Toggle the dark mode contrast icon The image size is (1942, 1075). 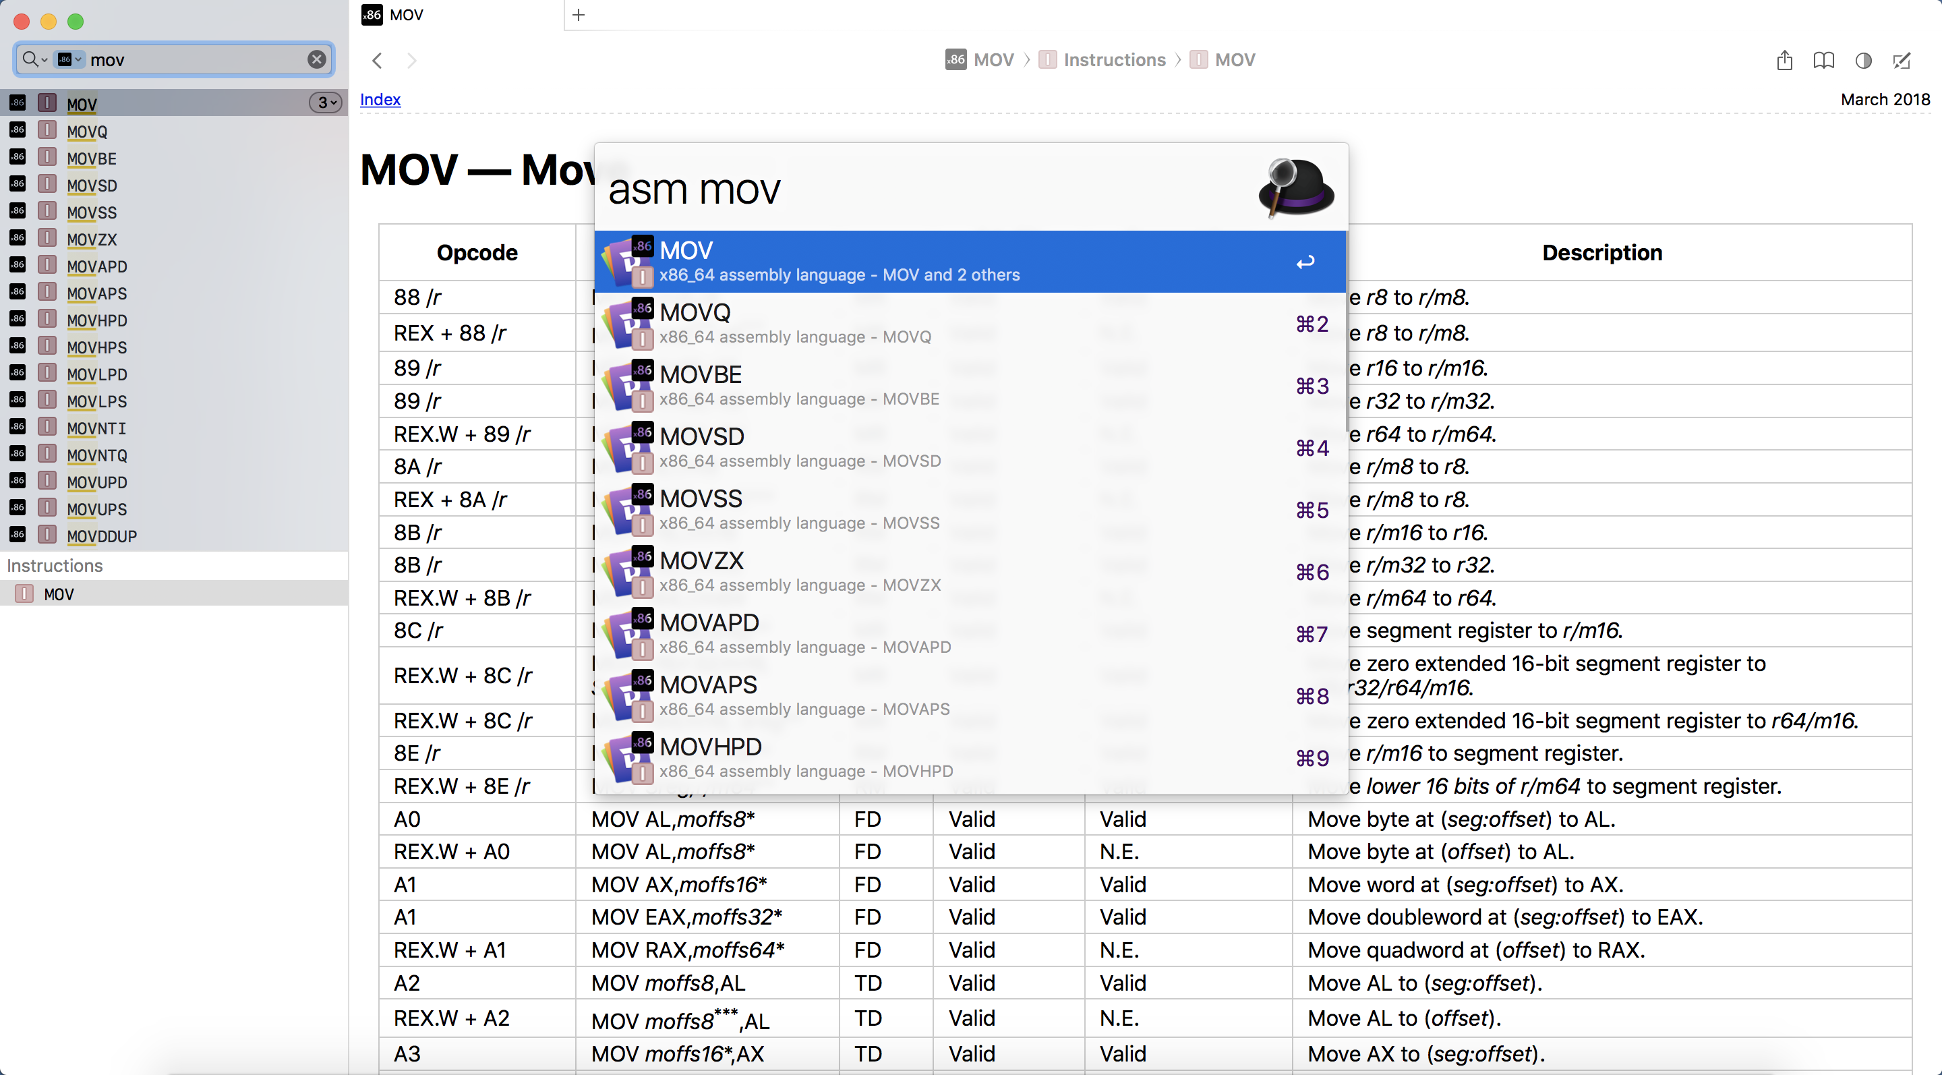(x=1863, y=60)
